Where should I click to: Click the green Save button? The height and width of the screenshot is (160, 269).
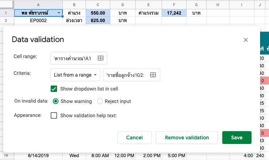(x=237, y=138)
